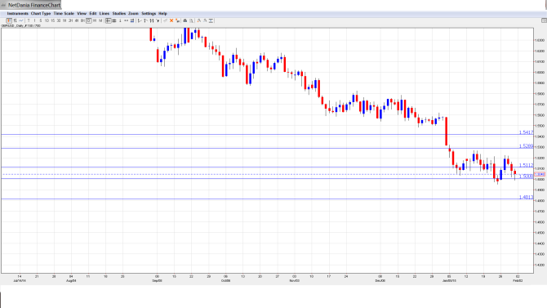The width and height of the screenshot is (547, 308).
Task: Click the orange X delete icon
Action: click(x=171, y=20)
